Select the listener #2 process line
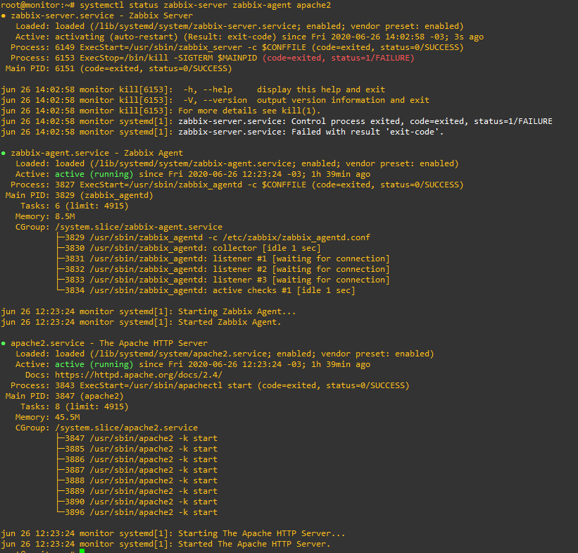 225,269
